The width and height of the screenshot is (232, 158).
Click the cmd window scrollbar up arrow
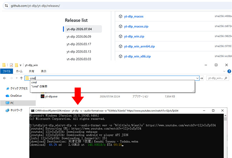click(x=225, y=116)
